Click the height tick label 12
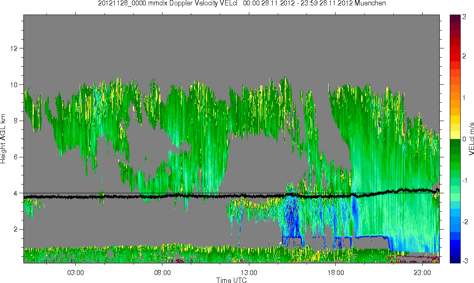This screenshot has height=283, width=474. click(x=14, y=48)
